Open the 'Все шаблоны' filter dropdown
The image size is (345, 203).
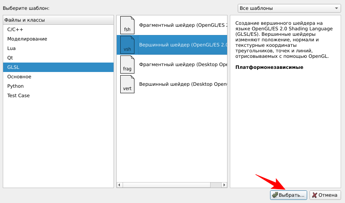(x=289, y=8)
